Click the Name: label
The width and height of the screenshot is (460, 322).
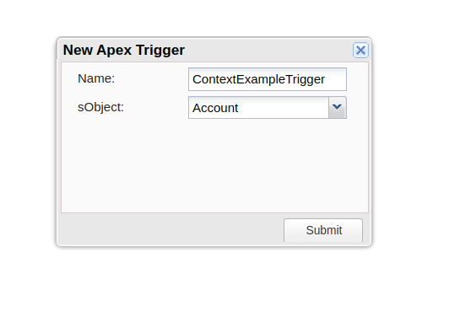(96, 78)
